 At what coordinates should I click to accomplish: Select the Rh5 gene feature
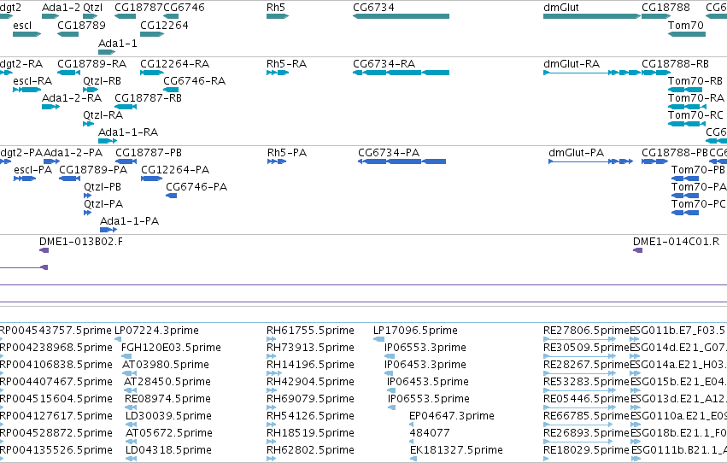point(278,16)
